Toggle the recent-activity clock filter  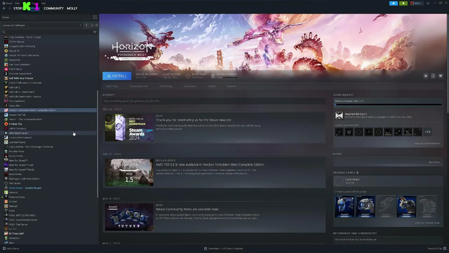pyautogui.click(x=92, y=25)
